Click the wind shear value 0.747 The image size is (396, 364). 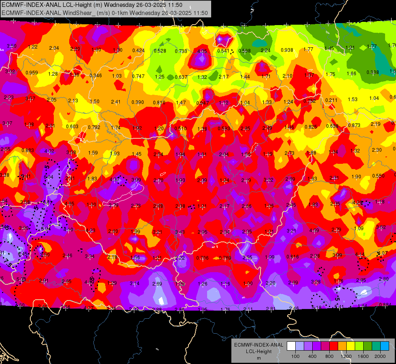coord(138,76)
